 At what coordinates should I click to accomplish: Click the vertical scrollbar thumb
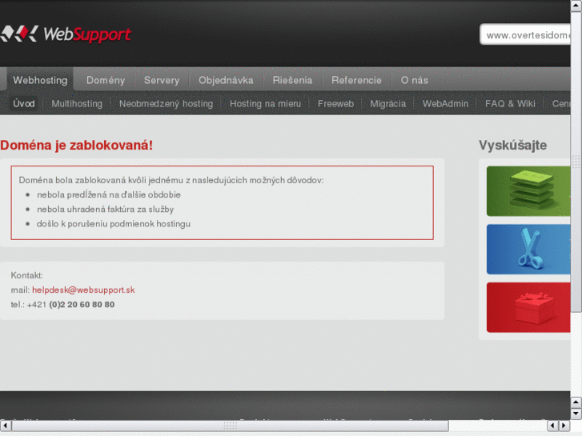(576, 162)
